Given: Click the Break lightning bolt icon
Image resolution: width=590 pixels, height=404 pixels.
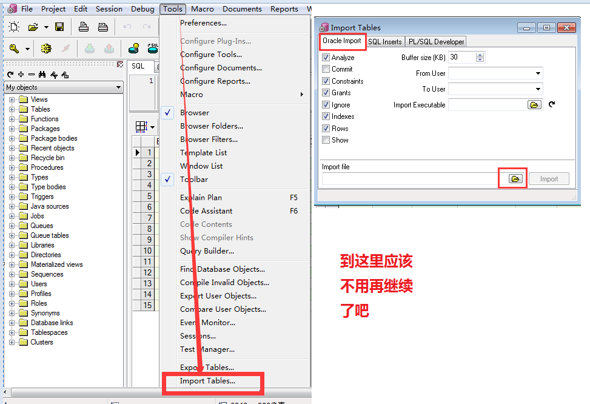Looking at the screenshot, I should (66, 49).
